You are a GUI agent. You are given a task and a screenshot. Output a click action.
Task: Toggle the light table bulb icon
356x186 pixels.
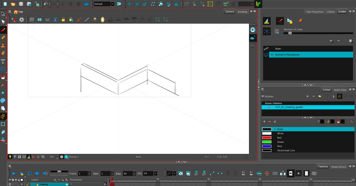(10, 157)
